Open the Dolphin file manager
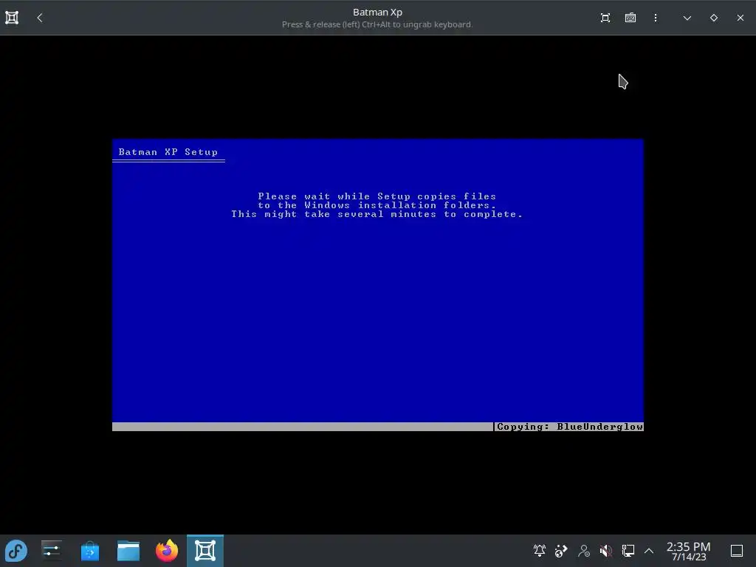The width and height of the screenshot is (756, 567). tap(128, 551)
